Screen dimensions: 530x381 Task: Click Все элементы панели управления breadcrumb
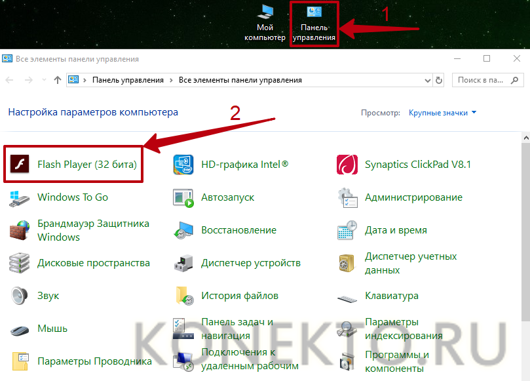click(240, 80)
